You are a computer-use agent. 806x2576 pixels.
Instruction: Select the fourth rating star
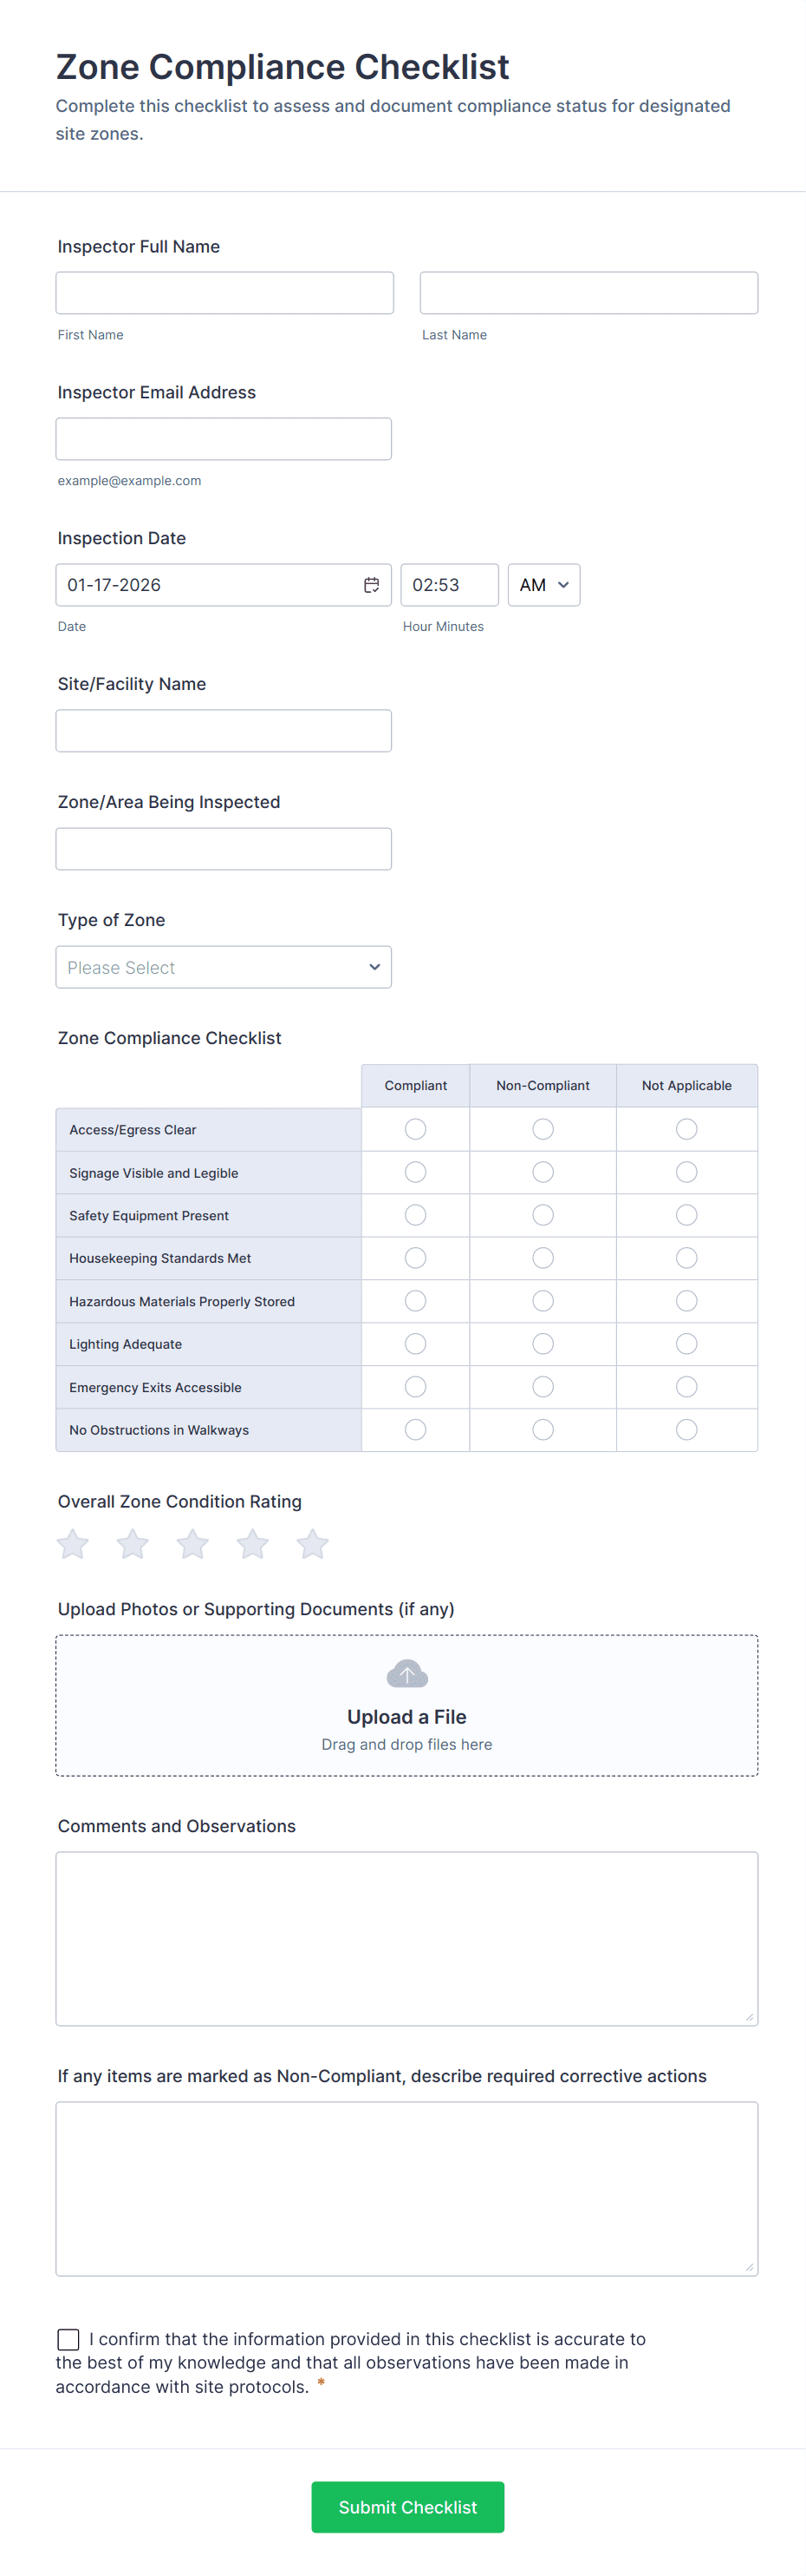tap(253, 1544)
